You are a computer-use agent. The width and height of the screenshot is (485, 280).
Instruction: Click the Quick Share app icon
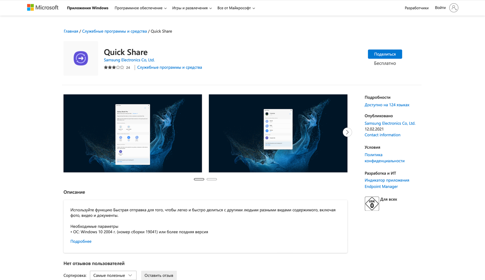[x=81, y=58]
